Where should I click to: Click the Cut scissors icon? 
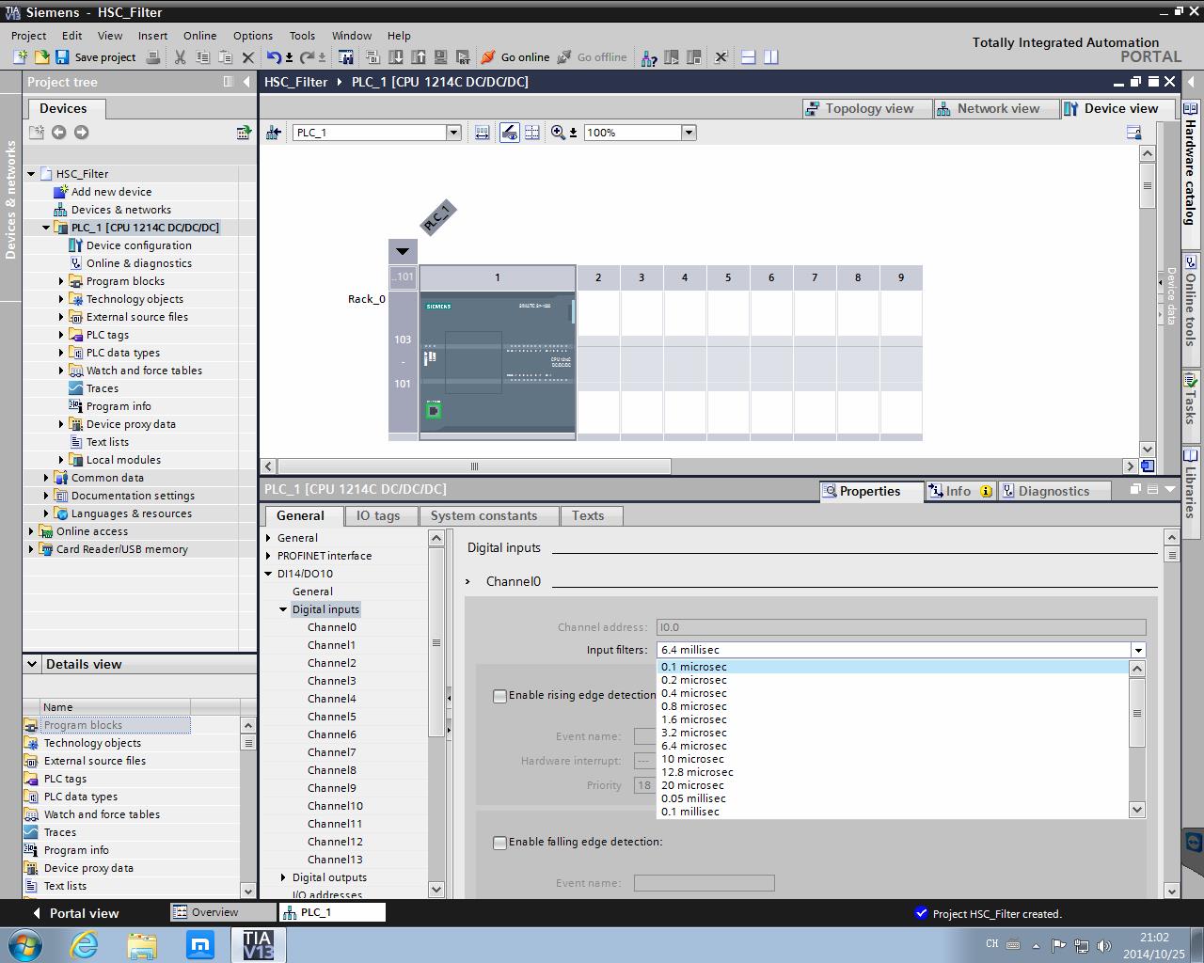180,57
